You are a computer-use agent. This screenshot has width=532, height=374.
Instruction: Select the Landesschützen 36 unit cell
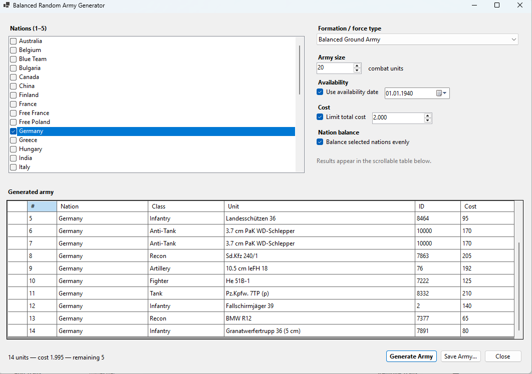[320, 218]
